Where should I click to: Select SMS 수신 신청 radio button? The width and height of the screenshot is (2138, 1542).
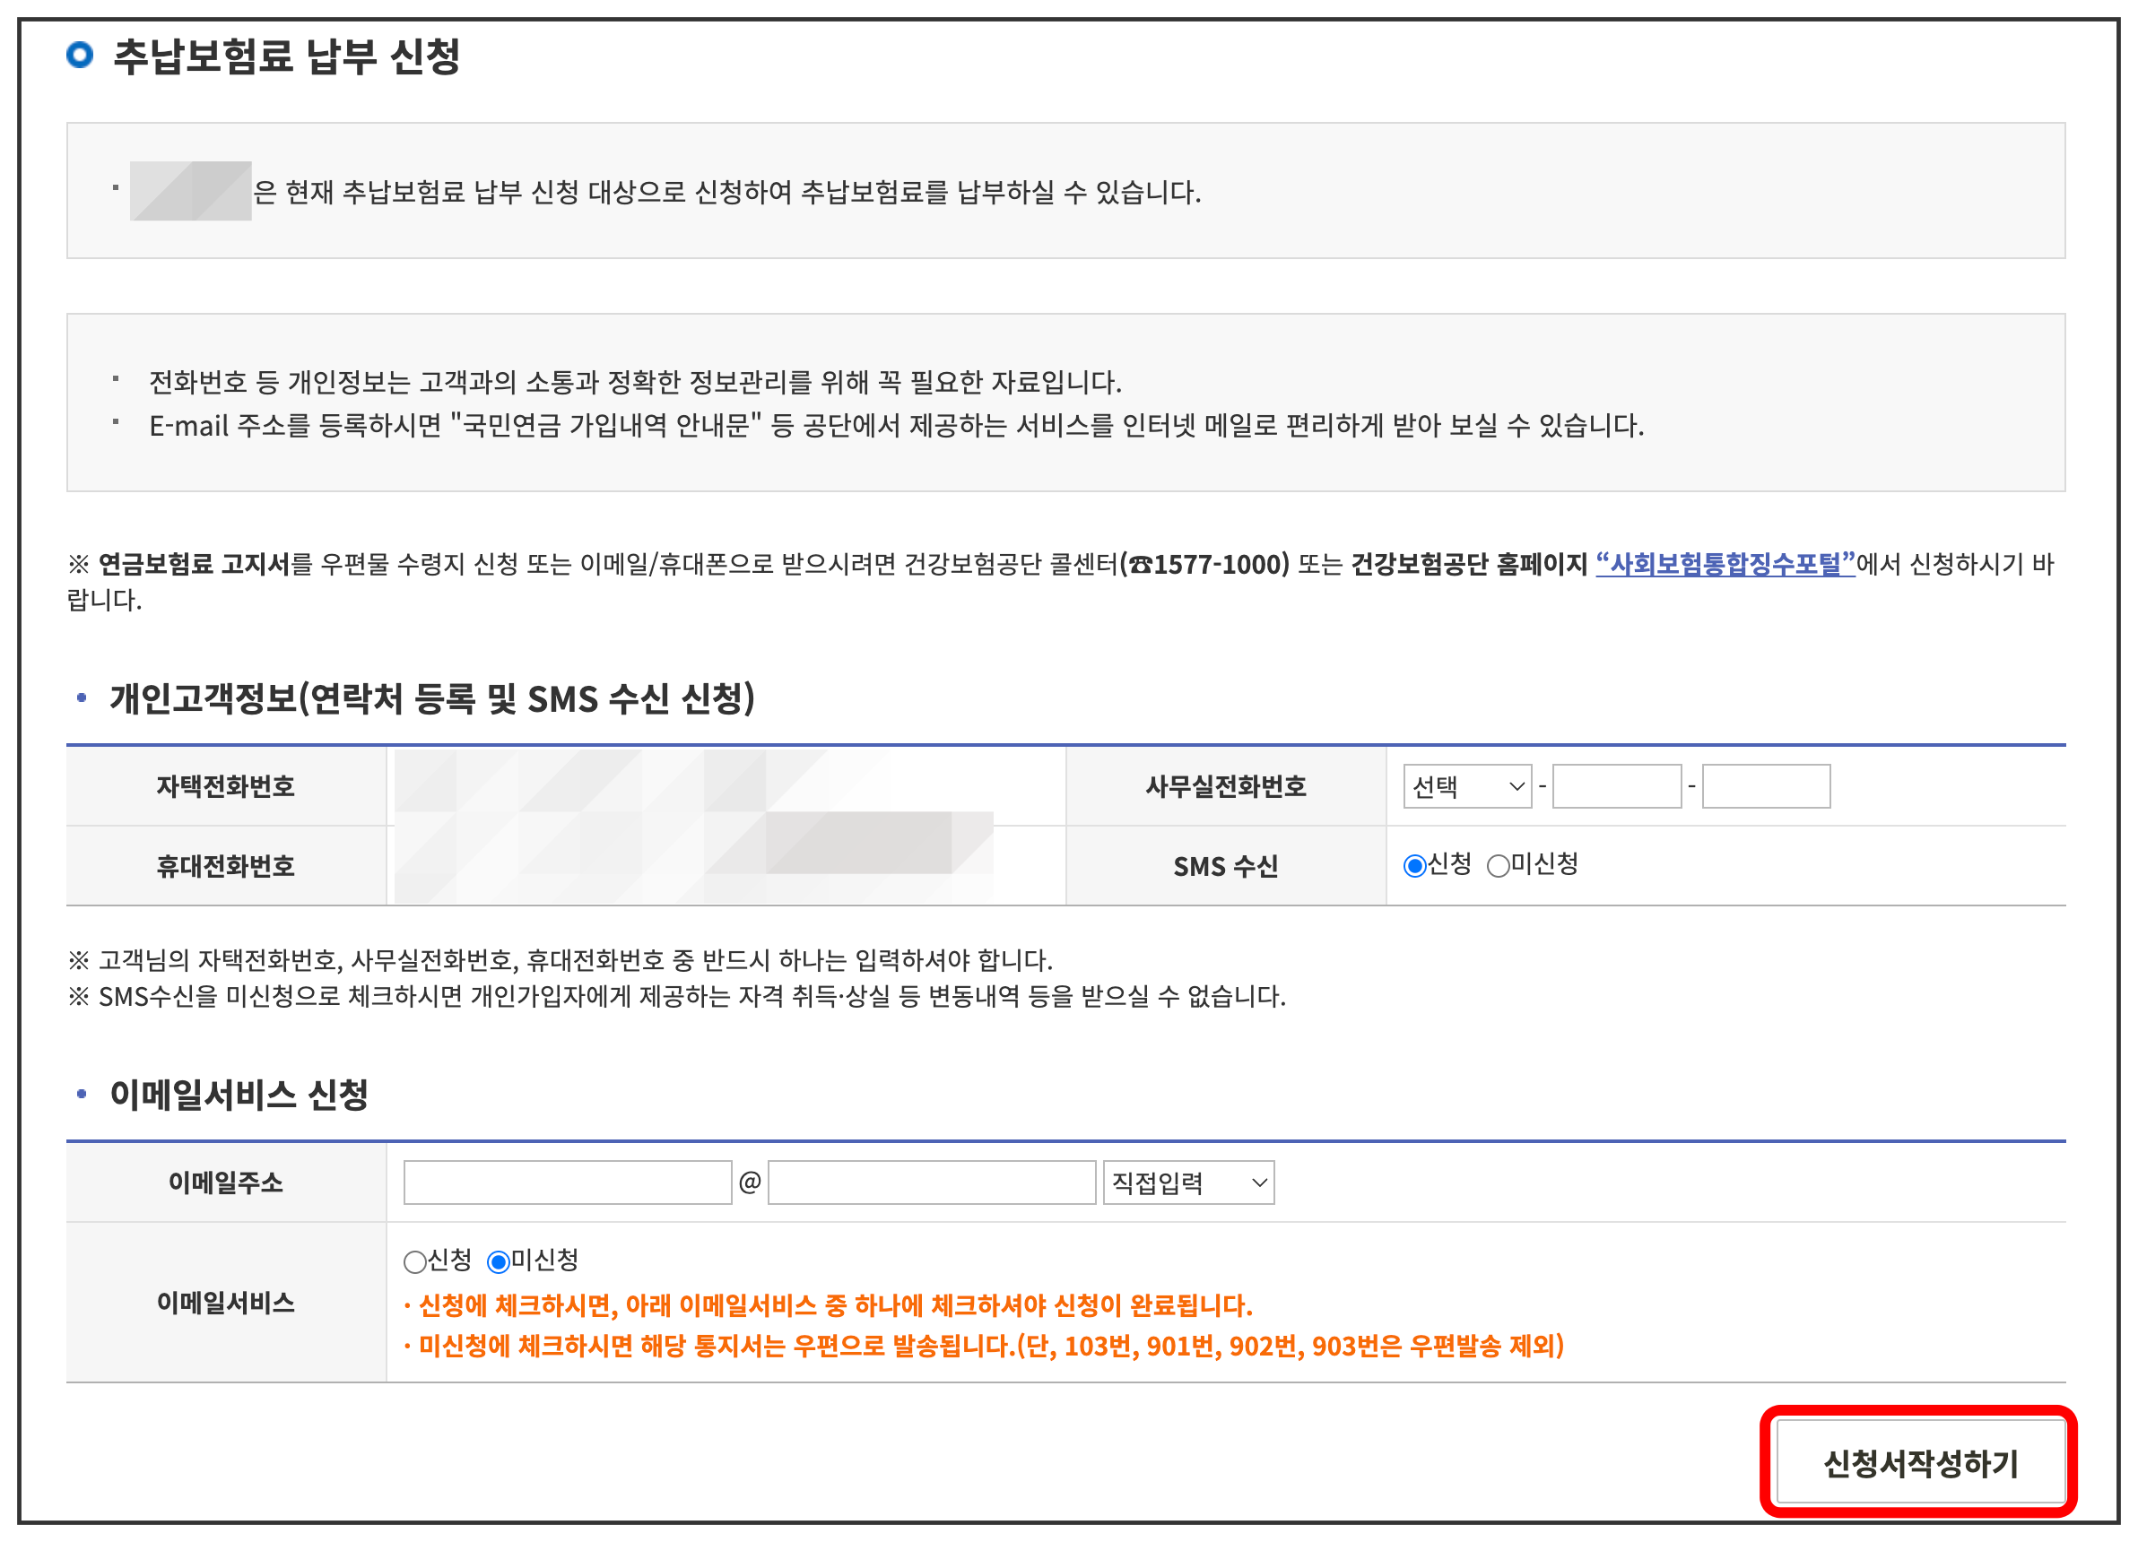1414,865
